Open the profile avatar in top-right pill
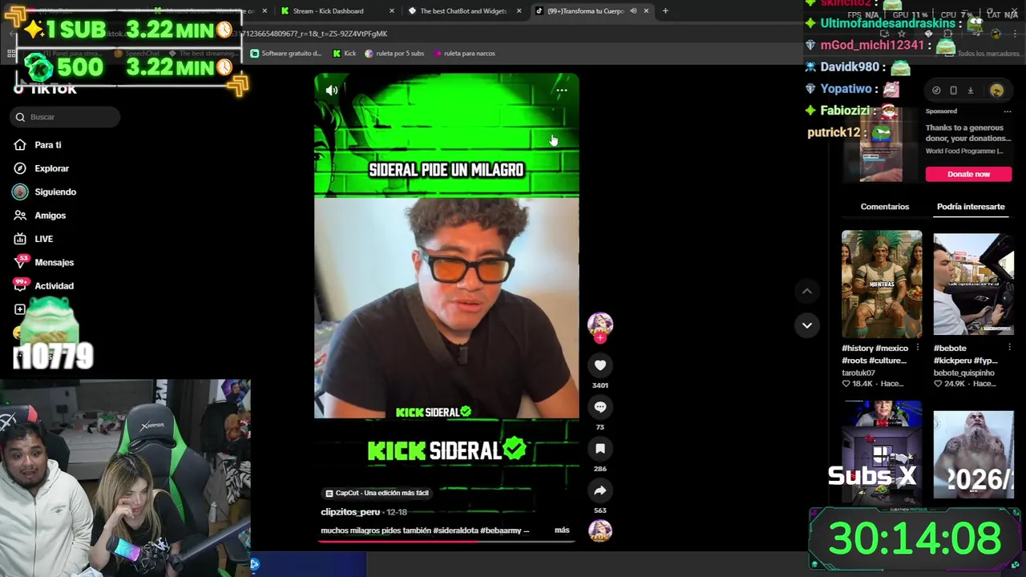The height and width of the screenshot is (577, 1026). tap(996, 91)
